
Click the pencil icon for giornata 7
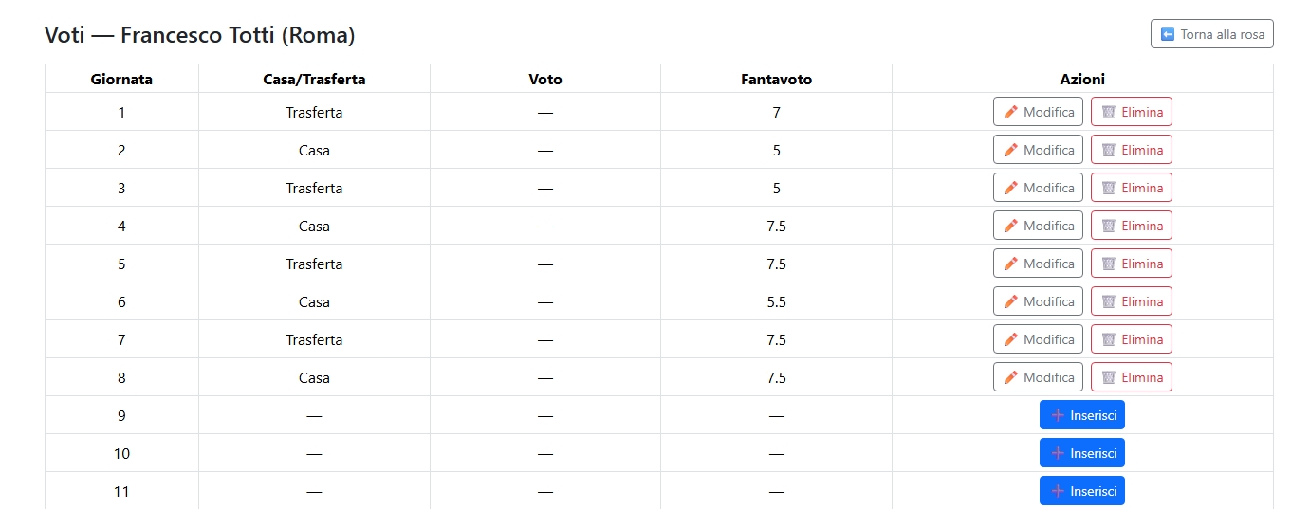tap(1010, 339)
